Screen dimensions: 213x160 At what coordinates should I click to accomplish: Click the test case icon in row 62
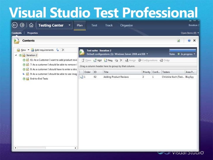pyautogui.click(x=82, y=77)
